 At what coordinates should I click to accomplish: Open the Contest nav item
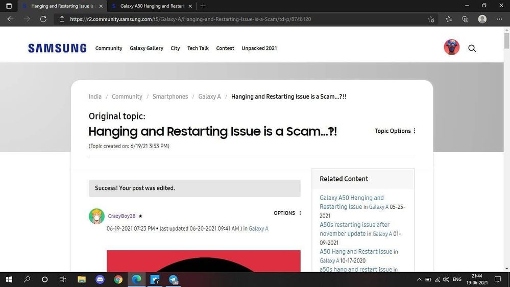tap(225, 48)
